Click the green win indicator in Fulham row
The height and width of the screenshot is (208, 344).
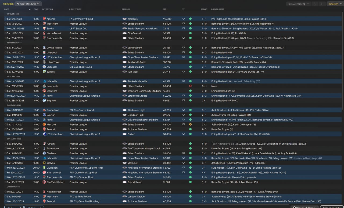tap(190, 144)
